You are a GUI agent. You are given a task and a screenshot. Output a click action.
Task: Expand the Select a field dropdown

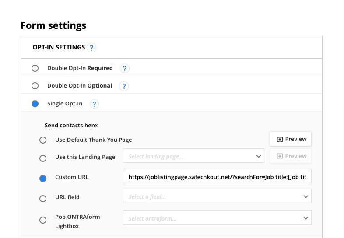217,196
